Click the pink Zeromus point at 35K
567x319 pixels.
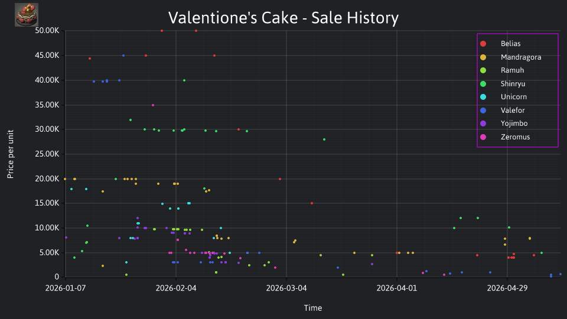point(153,105)
